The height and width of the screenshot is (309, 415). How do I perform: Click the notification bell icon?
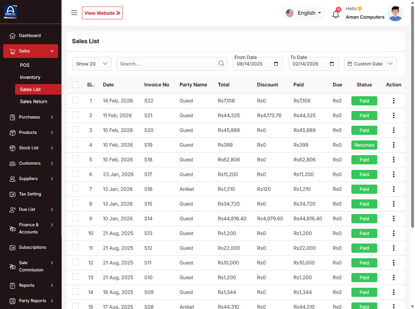point(336,14)
